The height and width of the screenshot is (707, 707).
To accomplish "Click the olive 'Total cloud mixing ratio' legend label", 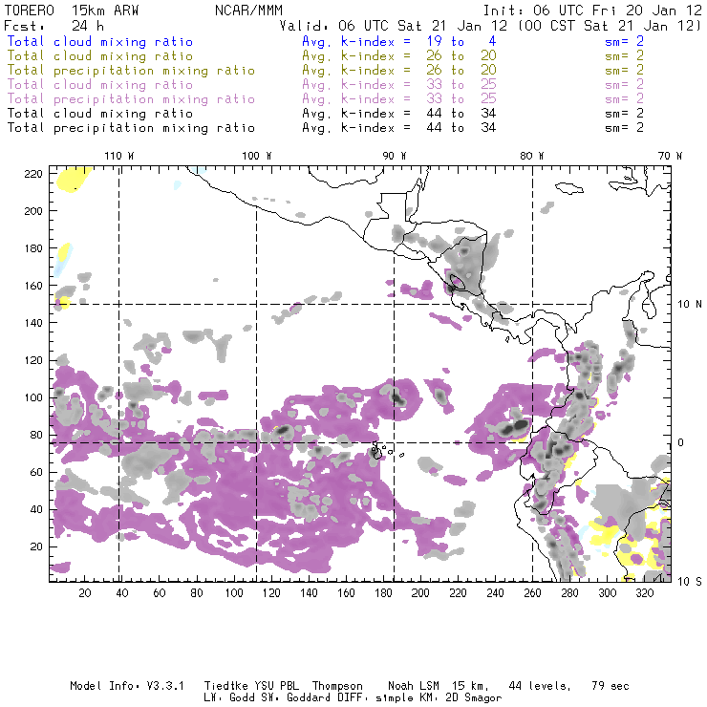I will tap(100, 56).
